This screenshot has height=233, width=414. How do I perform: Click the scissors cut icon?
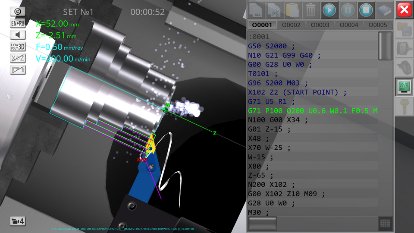pos(274,9)
